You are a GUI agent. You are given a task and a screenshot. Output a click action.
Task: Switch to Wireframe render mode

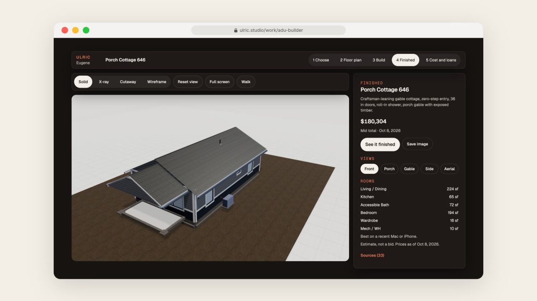pyautogui.click(x=156, y=82)
